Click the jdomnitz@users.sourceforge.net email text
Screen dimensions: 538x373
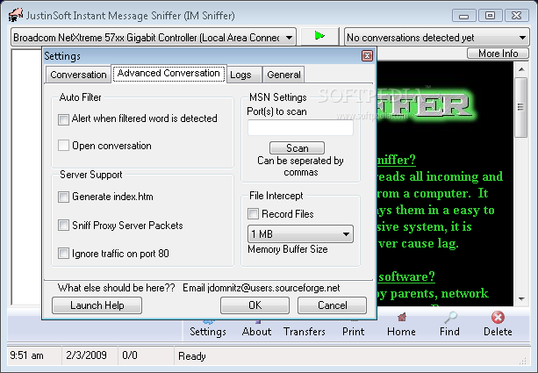[274, 288]
